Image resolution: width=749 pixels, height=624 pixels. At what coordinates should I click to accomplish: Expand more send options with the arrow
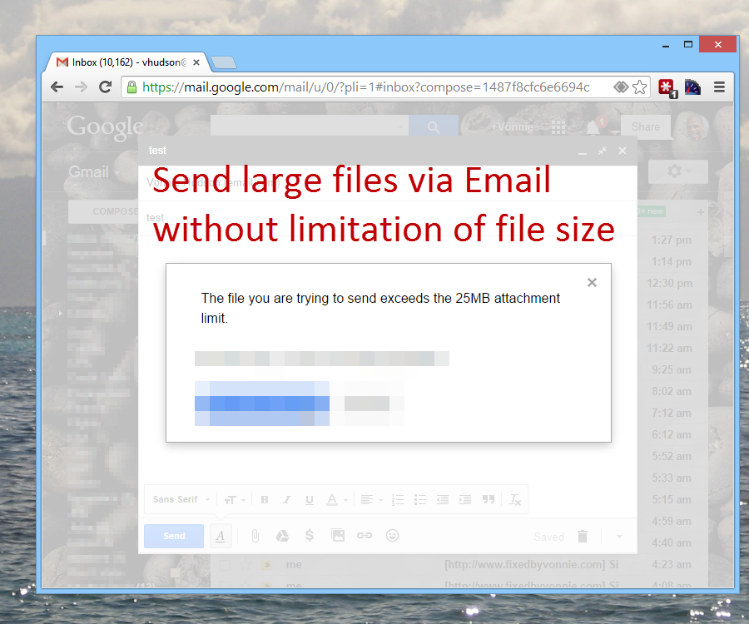click(619, 536)
